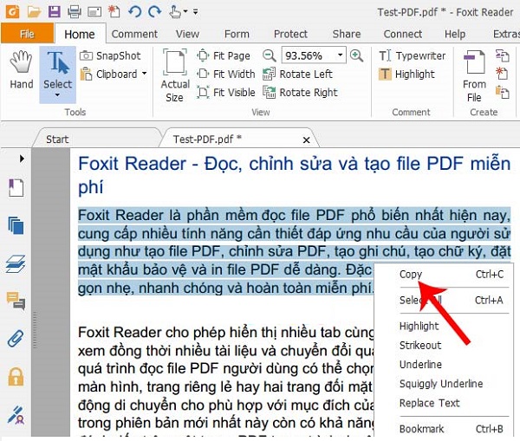520x441 pixels.
Task: Expand the navigation panel arrow
Action: (22, 159)
